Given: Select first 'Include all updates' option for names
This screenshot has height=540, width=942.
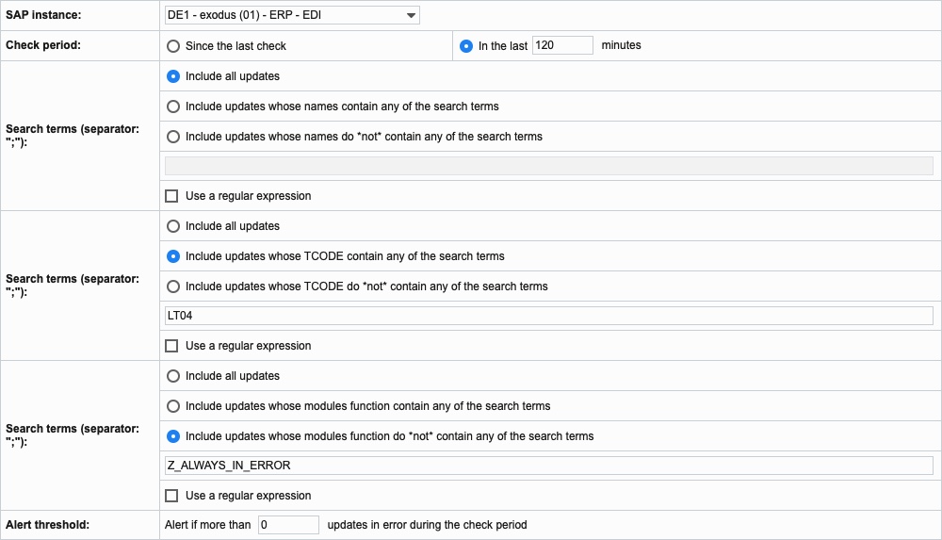Looking at the screenshot, I should coord(173,76).
